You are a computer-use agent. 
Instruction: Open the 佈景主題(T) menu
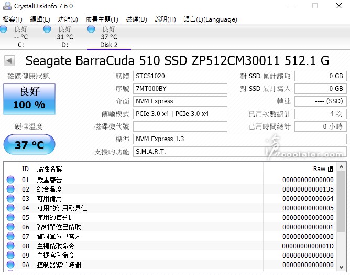click(x=102, y=19)
